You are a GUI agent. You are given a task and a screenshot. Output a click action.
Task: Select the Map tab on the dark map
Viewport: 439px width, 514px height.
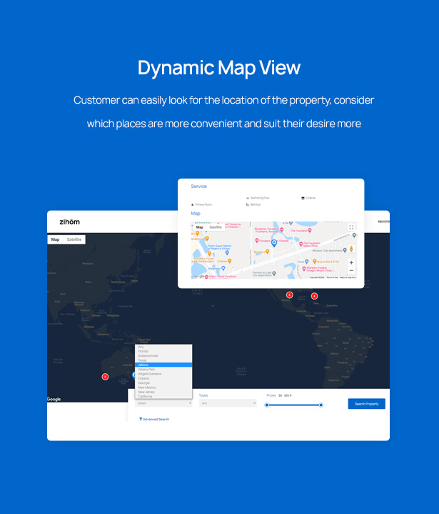pos(55,239)
